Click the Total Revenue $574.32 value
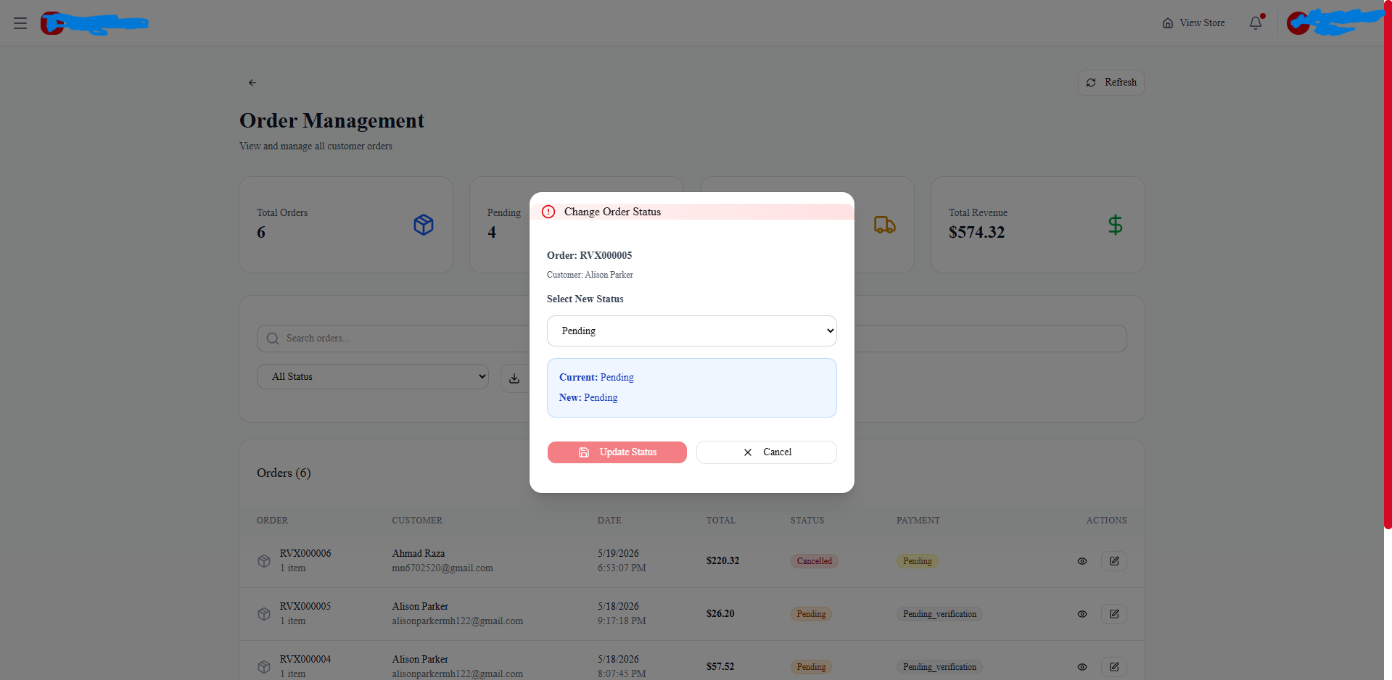 (976, 233)
